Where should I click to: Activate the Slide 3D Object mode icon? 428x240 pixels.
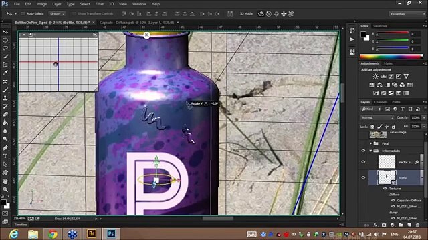click(284, 13)
